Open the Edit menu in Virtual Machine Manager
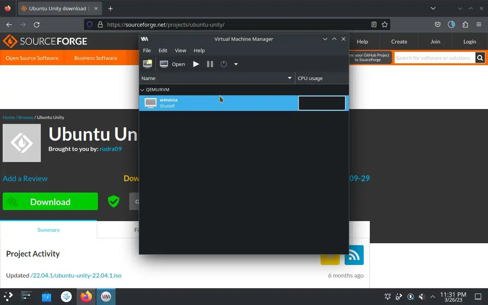The image size is (488, 305). tap(163, 50)
